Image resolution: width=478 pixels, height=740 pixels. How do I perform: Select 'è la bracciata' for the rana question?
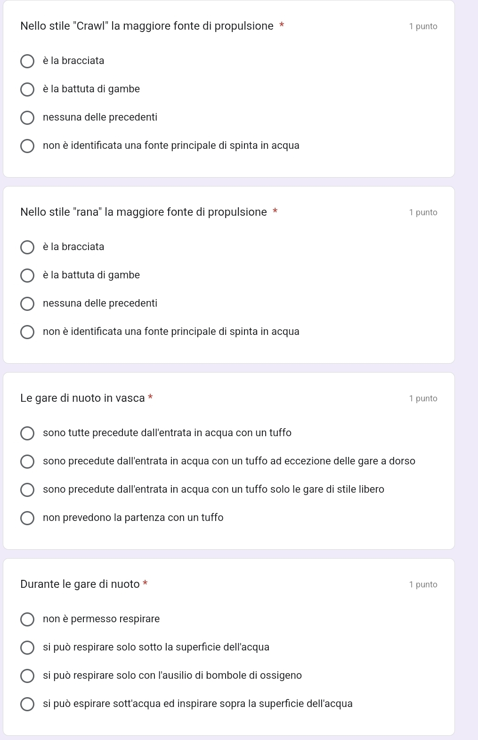pos(27,247)
